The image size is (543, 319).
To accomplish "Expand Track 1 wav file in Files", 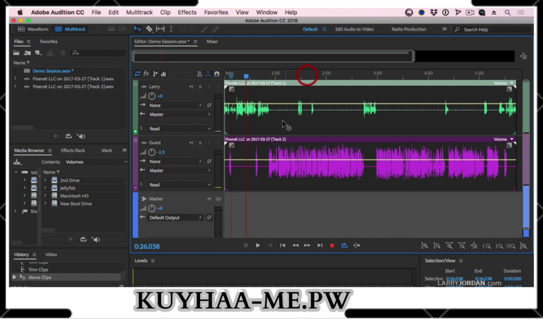I will coord(15,79).
